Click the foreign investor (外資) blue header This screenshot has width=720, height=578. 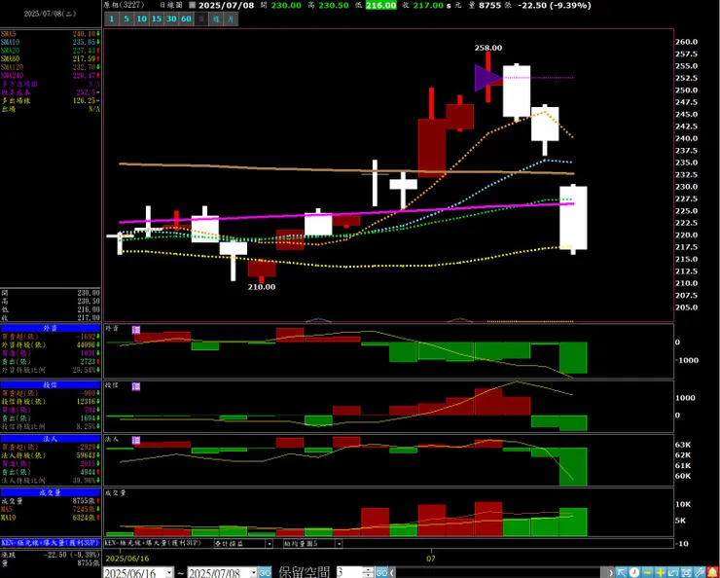pos(50,328)
